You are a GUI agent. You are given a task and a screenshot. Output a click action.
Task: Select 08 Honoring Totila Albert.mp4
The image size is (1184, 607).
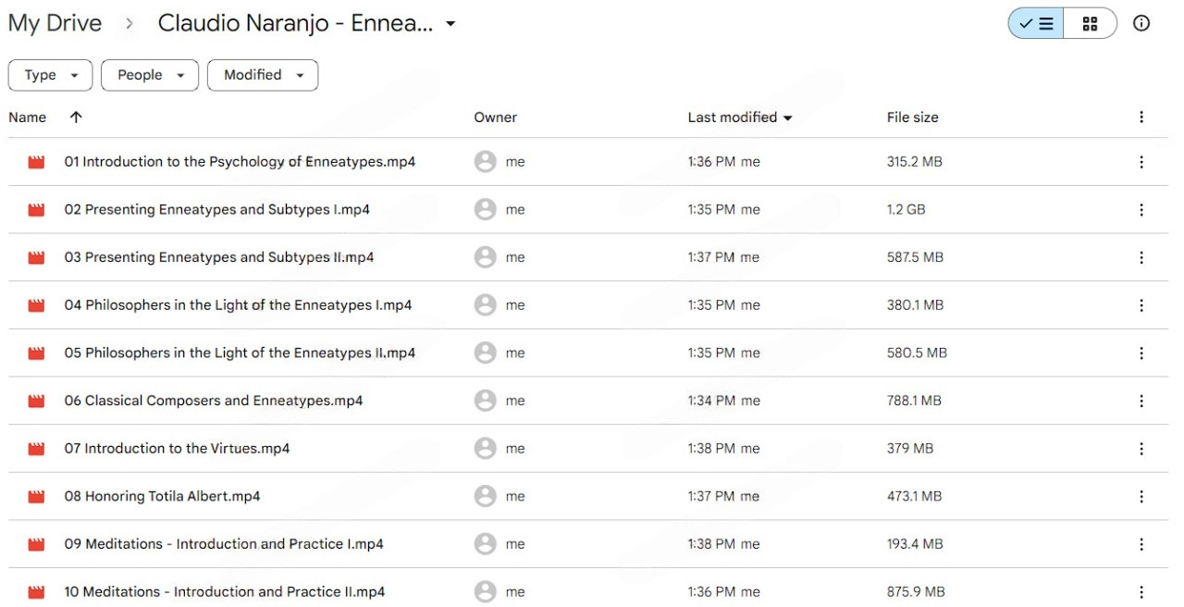coord(162,497)
